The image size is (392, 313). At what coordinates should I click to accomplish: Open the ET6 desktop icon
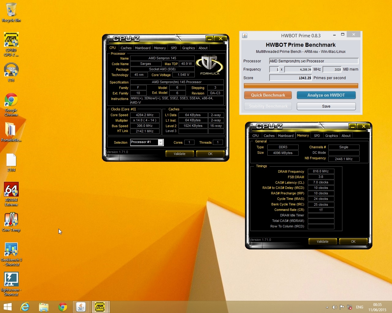coord(11,72)
